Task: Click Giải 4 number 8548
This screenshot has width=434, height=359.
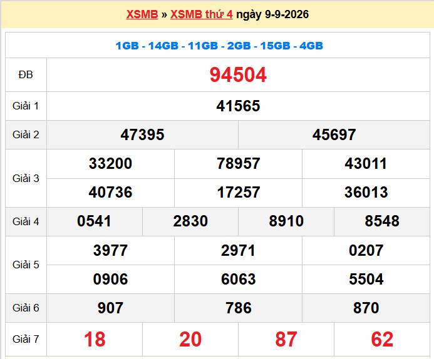Action: [382, 221]
